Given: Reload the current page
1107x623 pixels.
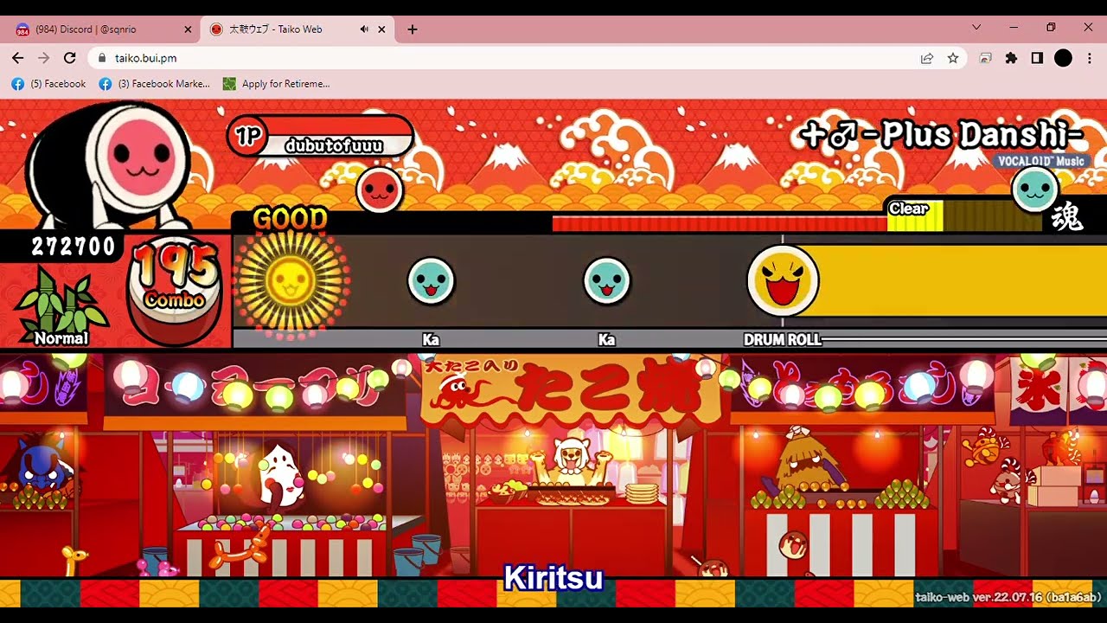Looking at the screenshot, I should pos(70,58).
